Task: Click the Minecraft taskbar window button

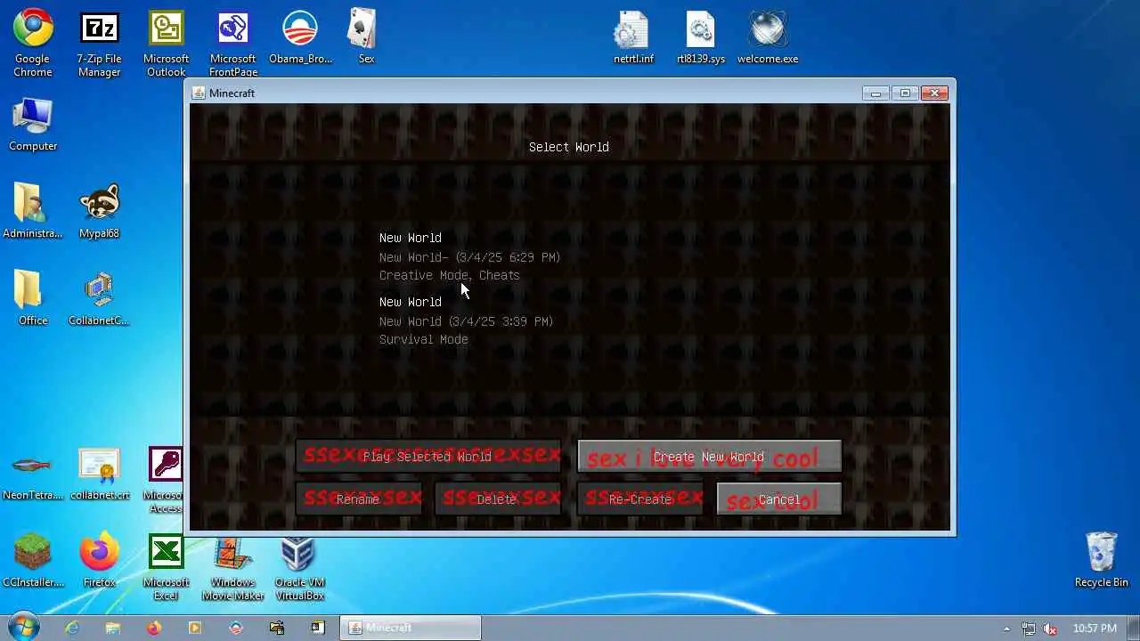Action: [x=411, y=628]
